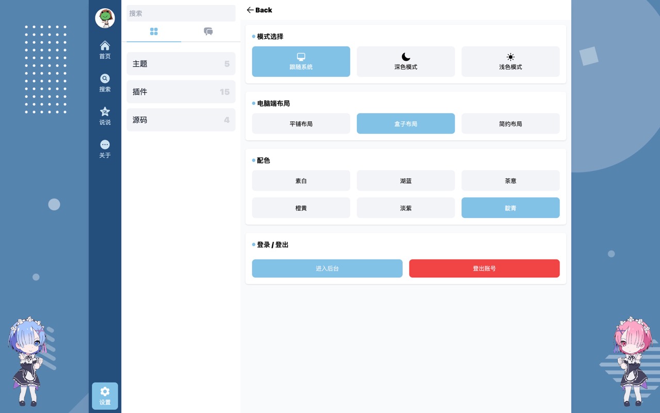Click the user avatar at top of sidebar
The image size is (660, 413).
coord(105,18)
